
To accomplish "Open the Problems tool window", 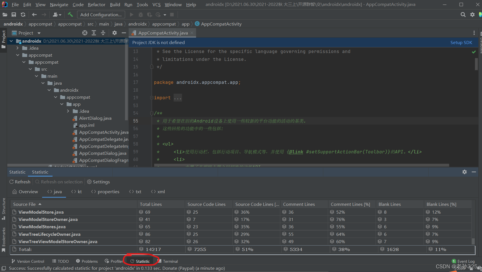I will pos(87,261).
